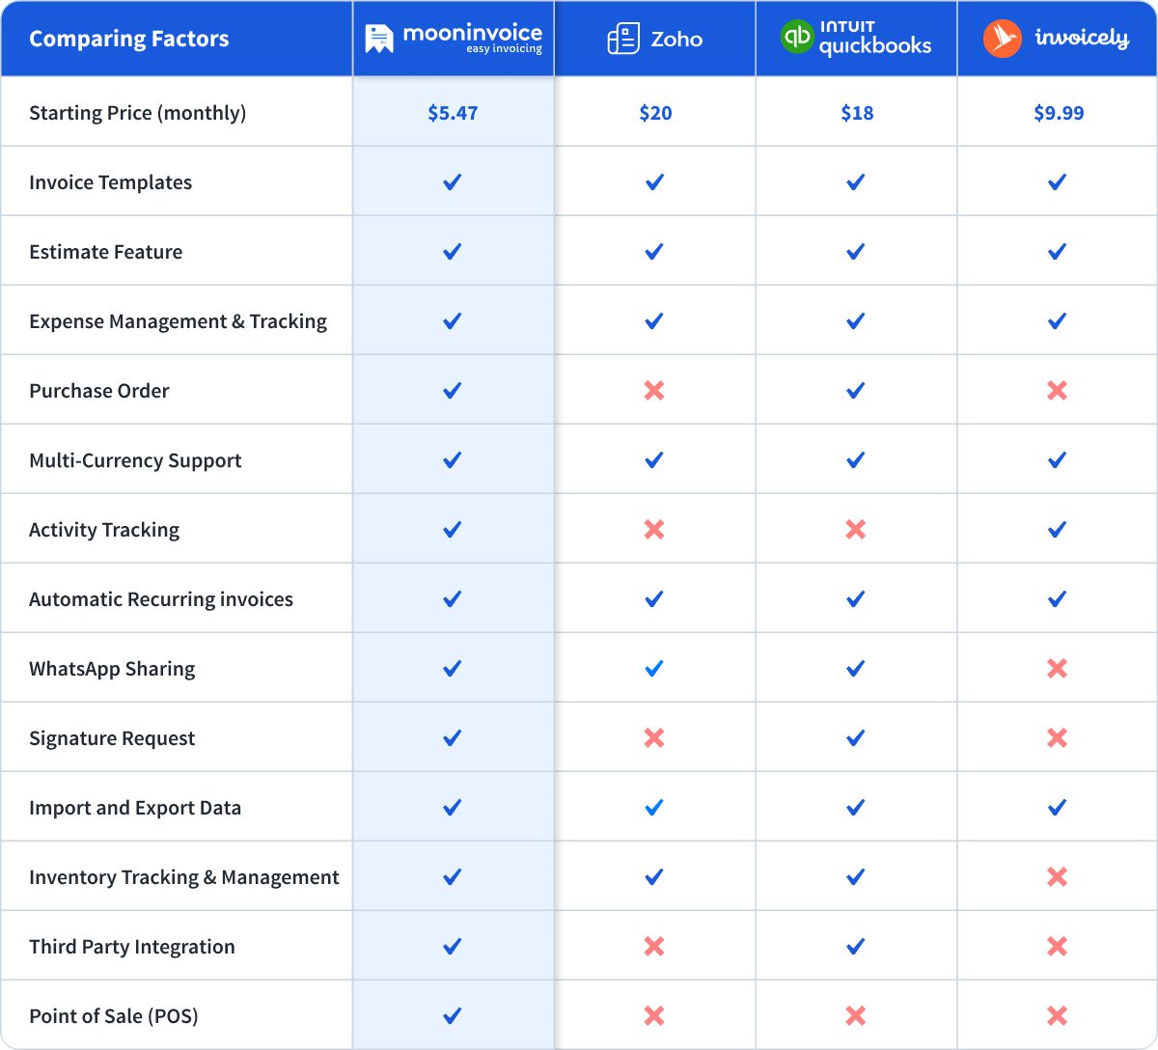Click the $18 QuickBooks starting price
The image size is (1158, 1050).
(857, 113)
